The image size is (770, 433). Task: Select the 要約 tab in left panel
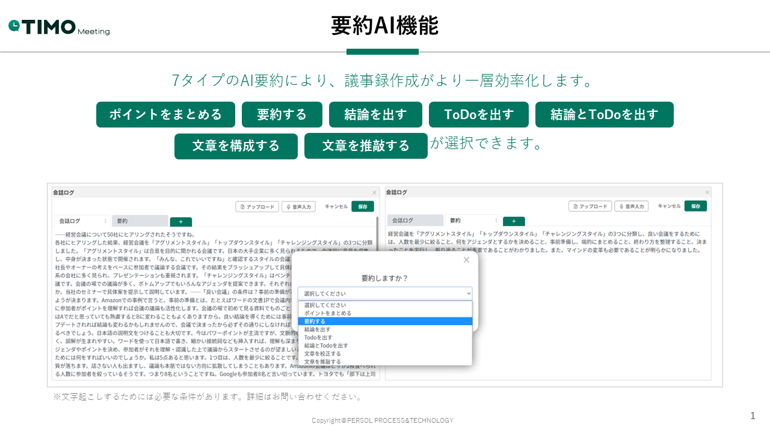click(140, 221)
